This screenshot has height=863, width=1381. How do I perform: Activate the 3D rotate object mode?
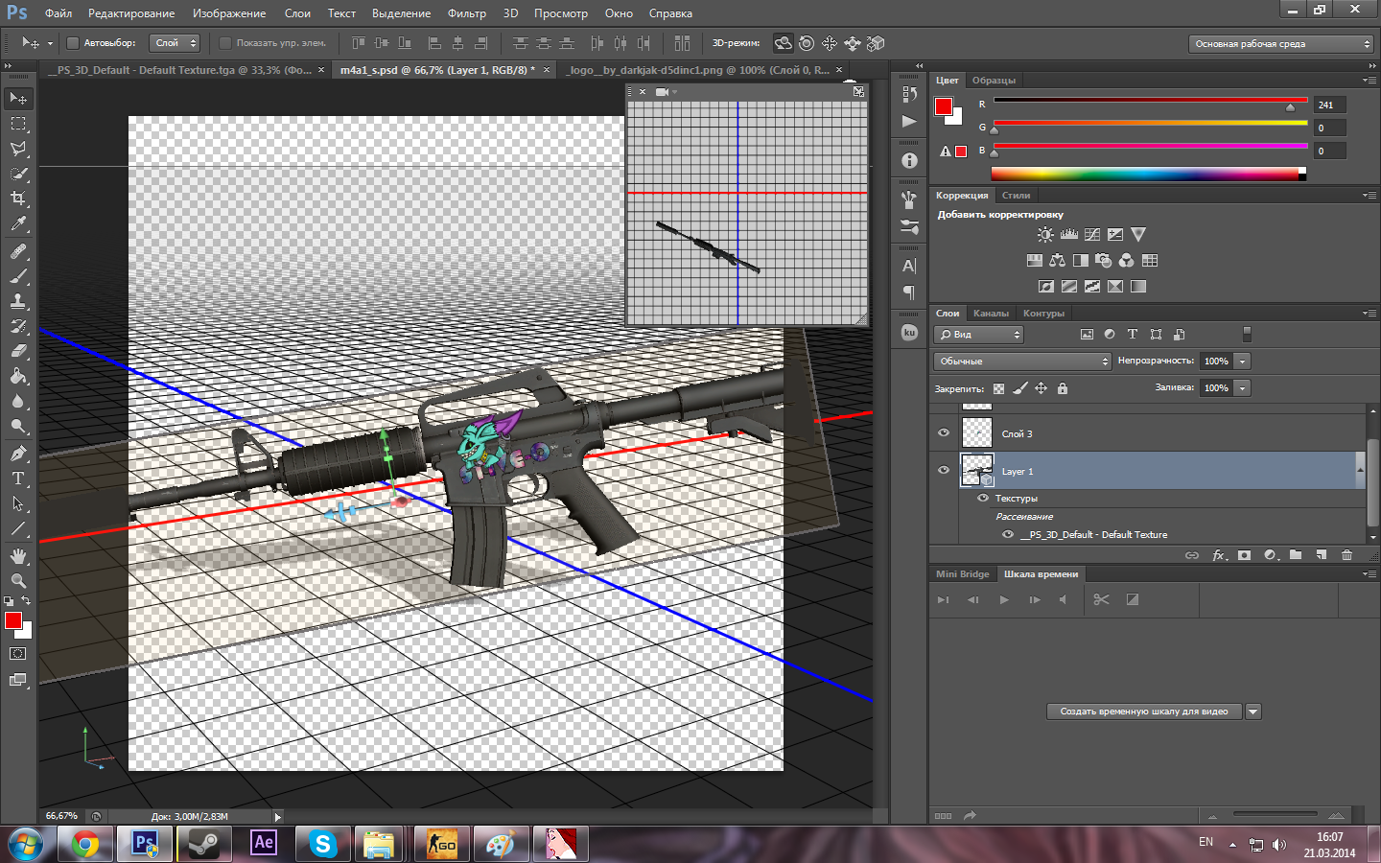point(784,43)
